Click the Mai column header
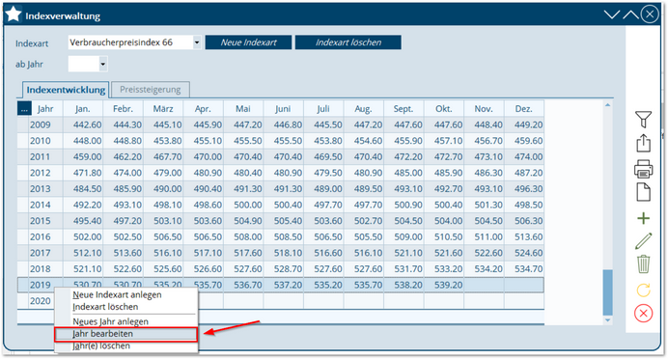The image size is (668, 359). click(x=243, y=109)
